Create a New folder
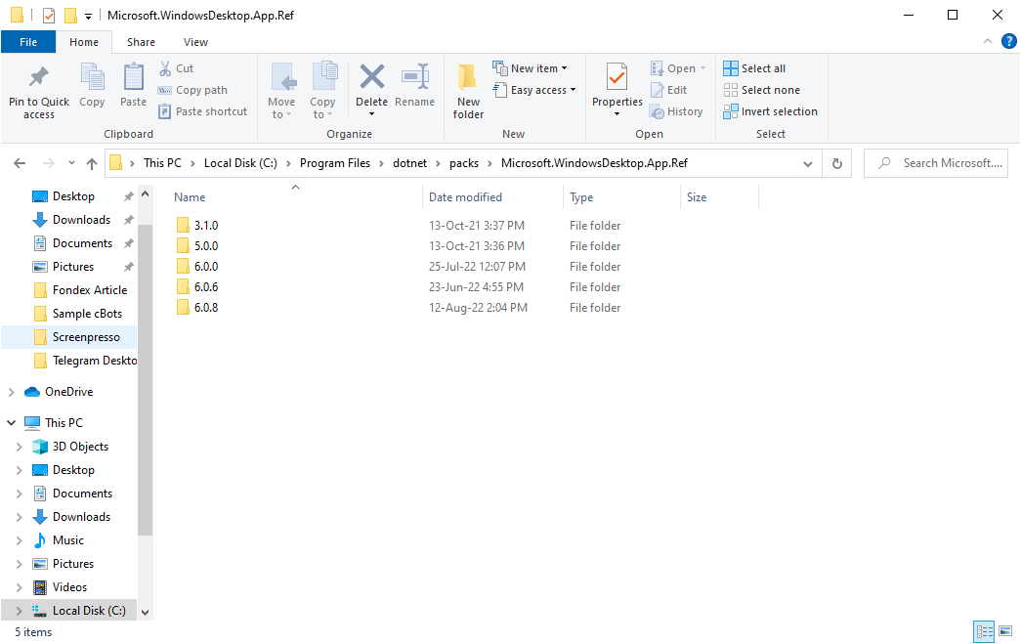 click(468, 91)
